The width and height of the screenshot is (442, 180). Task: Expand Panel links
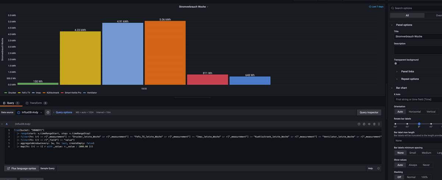click(x=407, y=71)
